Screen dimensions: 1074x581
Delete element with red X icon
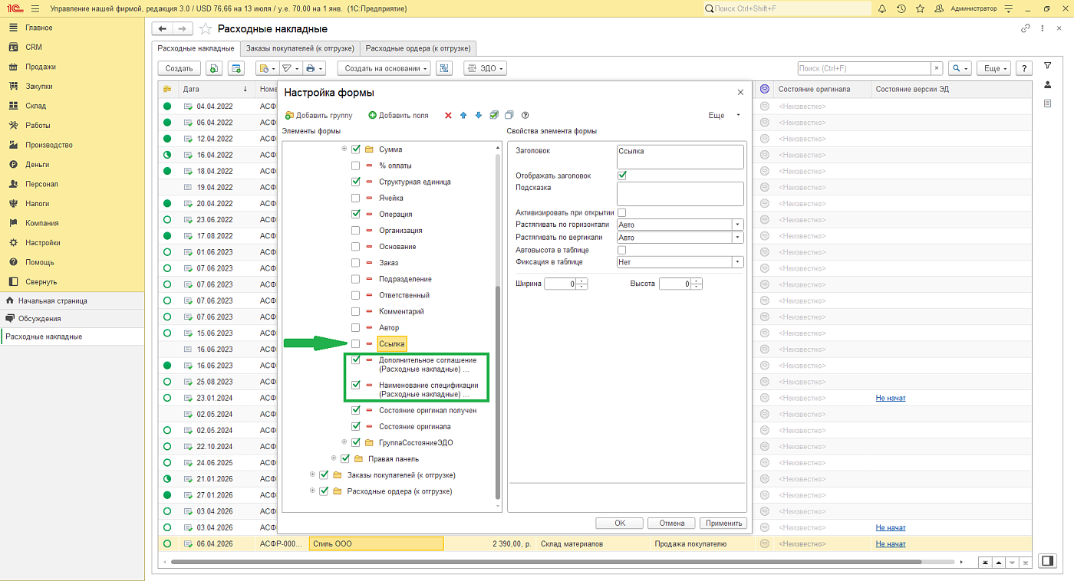pyautogui.click(x=448, y=116)
